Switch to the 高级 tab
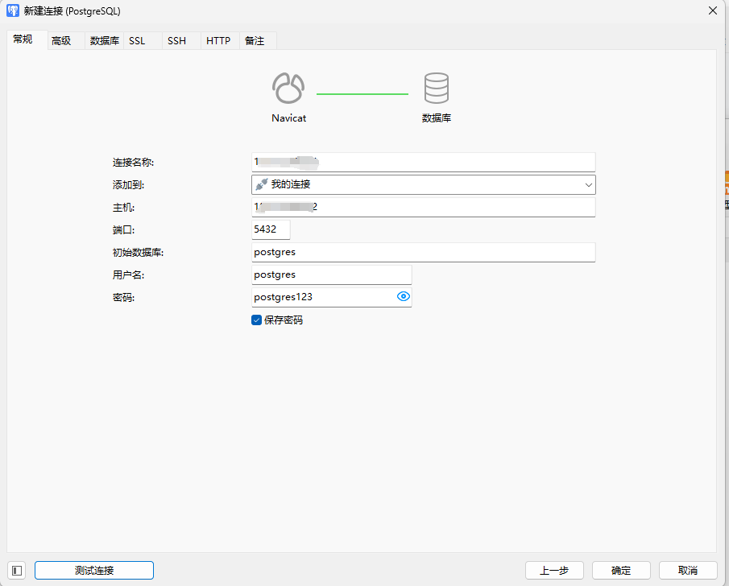The height and width of the screenshot is (586, 729). tap(61, 39)
